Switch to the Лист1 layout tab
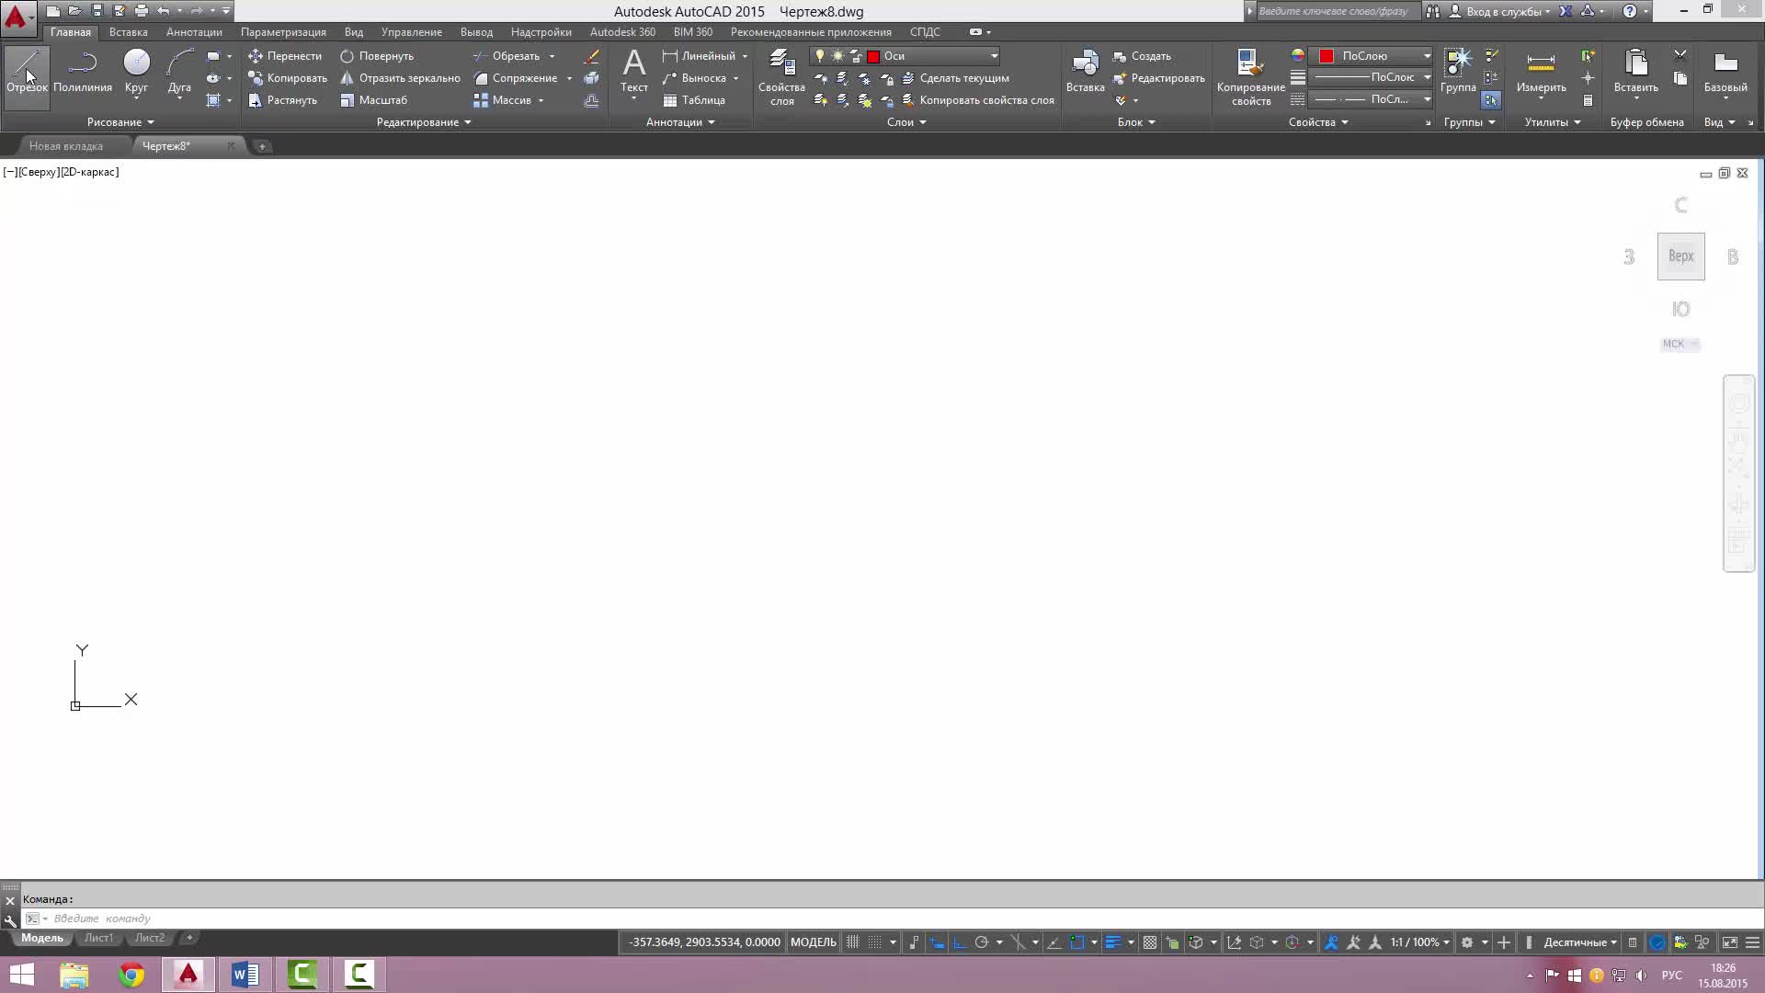The width and height of the screenshot is (1765, 993). [x=98, y=938]
